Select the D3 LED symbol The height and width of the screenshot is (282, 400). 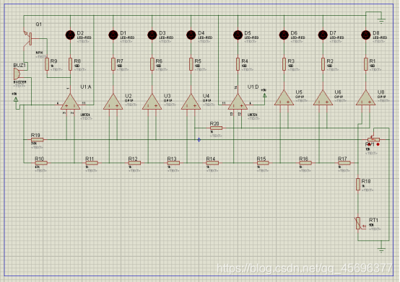(152, 35)
